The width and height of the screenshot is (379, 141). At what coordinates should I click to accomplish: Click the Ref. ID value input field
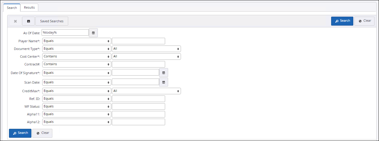click(138, 99)
